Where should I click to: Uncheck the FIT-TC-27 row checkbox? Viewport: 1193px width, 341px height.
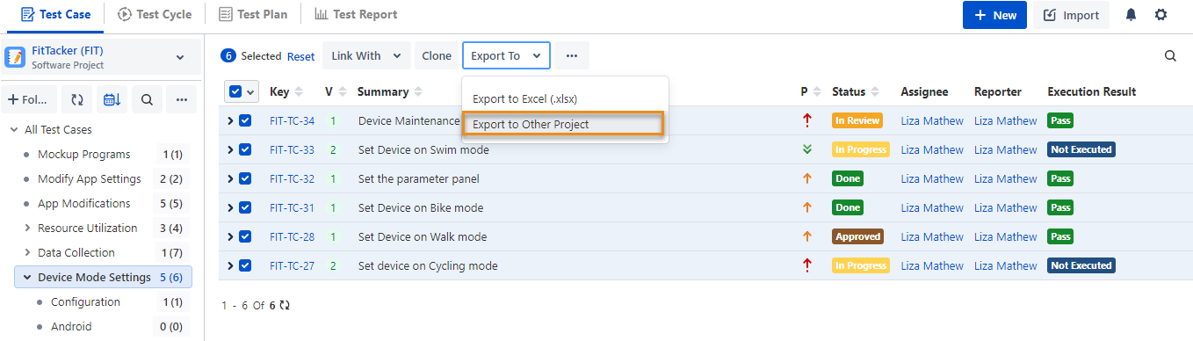(x=245, y=266)
